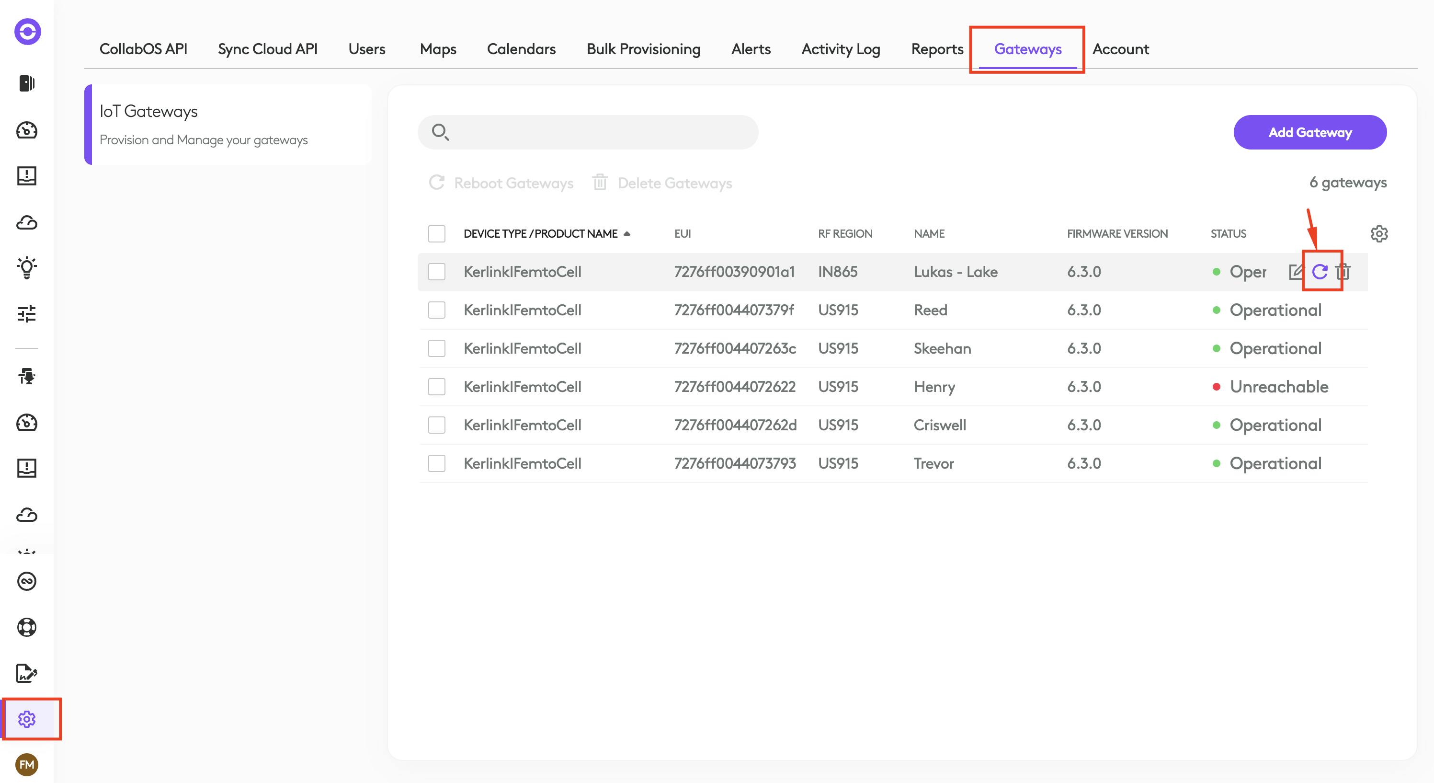Select all gateways using the header checkbox

pos(436,233)
